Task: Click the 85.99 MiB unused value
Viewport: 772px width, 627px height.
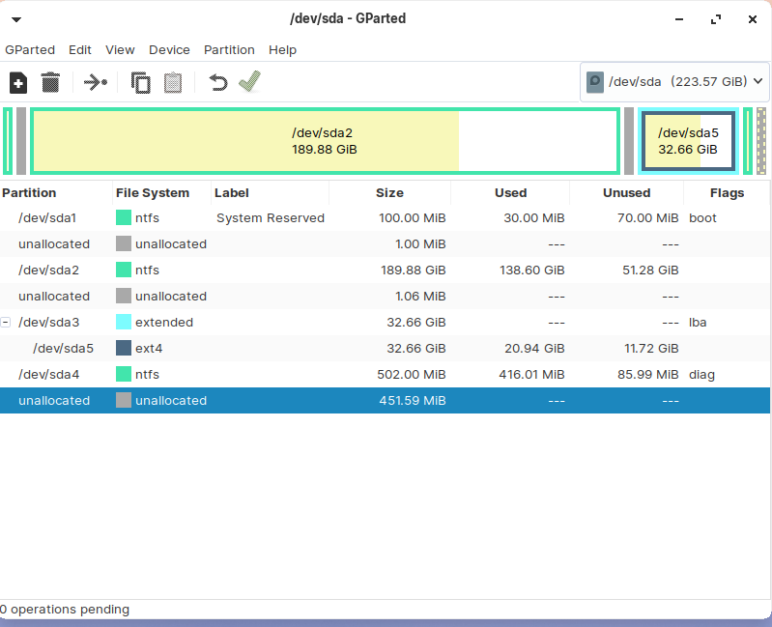Action: 648,375
